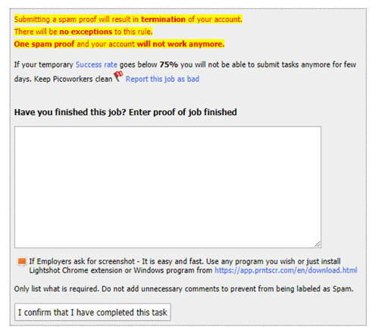Open the prntscr.com Lightshot download link
Viewport: 379px width, 336px height.
286,270
